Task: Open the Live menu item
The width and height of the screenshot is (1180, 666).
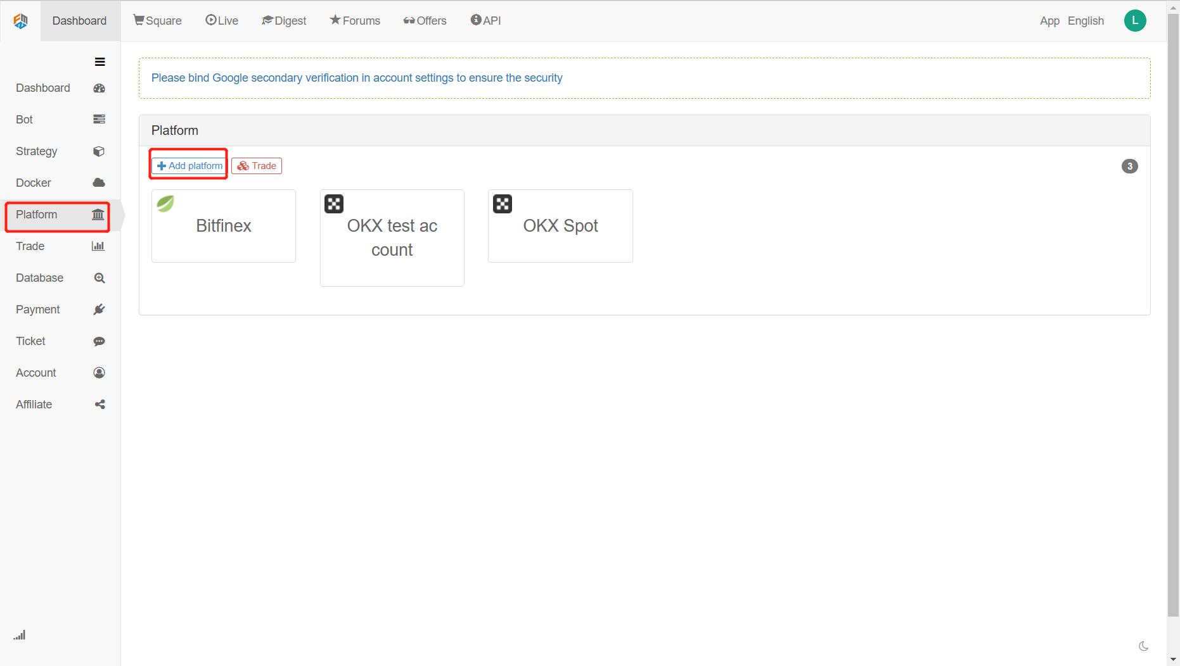Action: click(x=222, y=21)
